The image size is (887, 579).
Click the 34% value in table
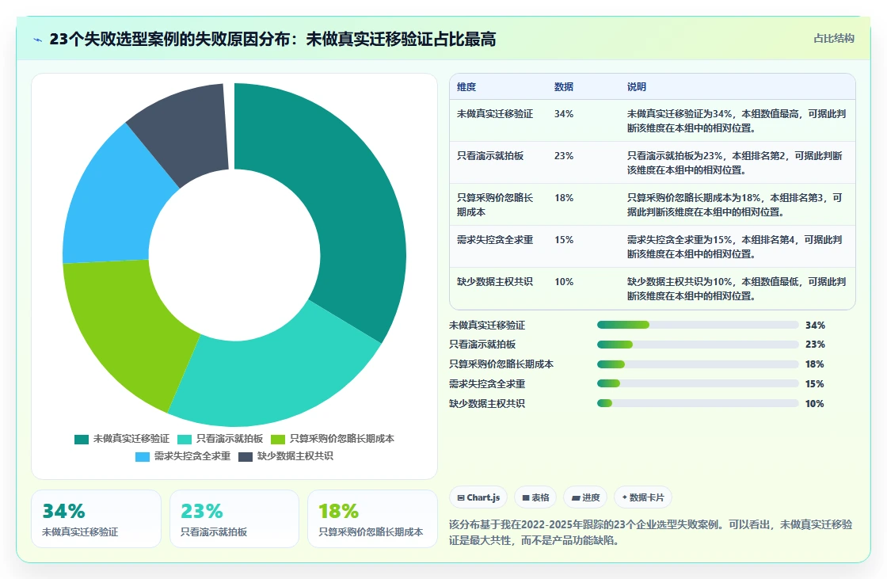[x=564, y=114]
